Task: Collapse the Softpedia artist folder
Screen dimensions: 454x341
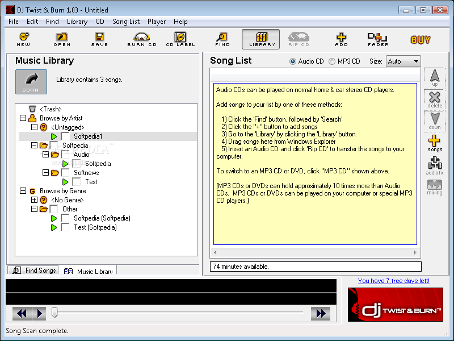Action: tap(34, 145)
